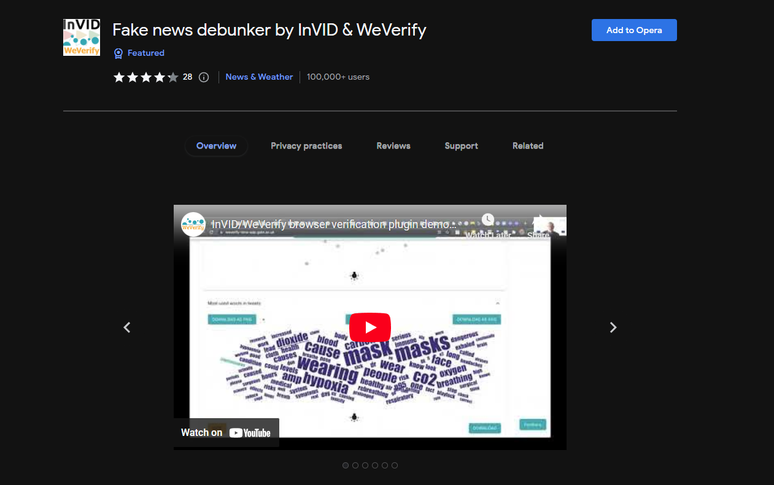Show previous slide with left arrow
774x485 pixels.
pos(127,327)
